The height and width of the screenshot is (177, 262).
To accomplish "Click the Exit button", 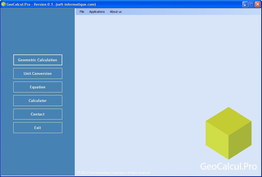I will click(38, 128).
